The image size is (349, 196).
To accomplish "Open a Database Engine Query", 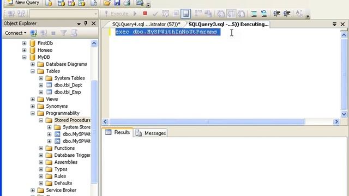I will 49,3.
